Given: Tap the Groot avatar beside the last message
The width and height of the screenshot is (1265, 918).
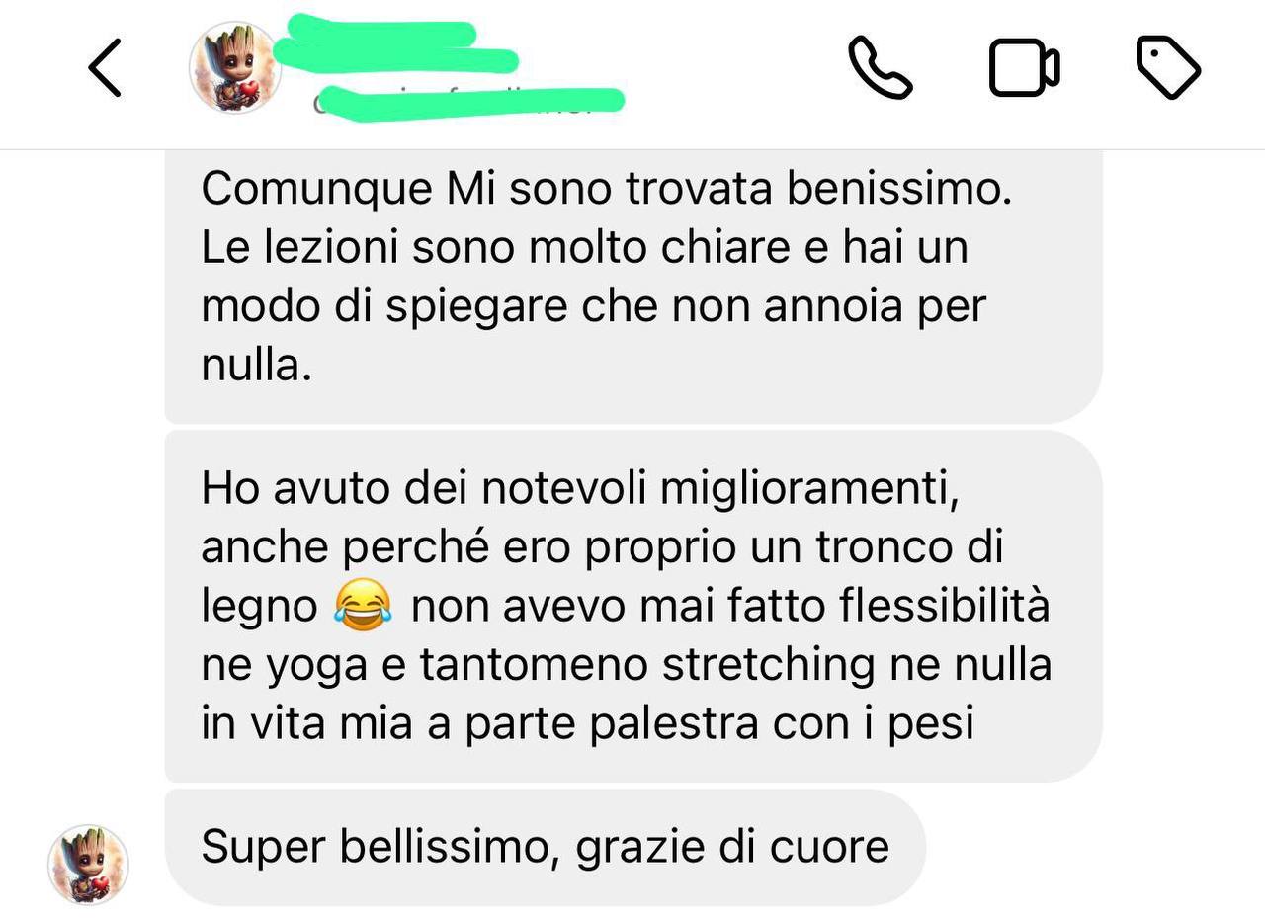Looking at the screenshot, I should click(x=89, y=865).
